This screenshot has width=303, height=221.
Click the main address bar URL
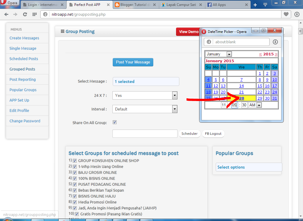point(79,14)
